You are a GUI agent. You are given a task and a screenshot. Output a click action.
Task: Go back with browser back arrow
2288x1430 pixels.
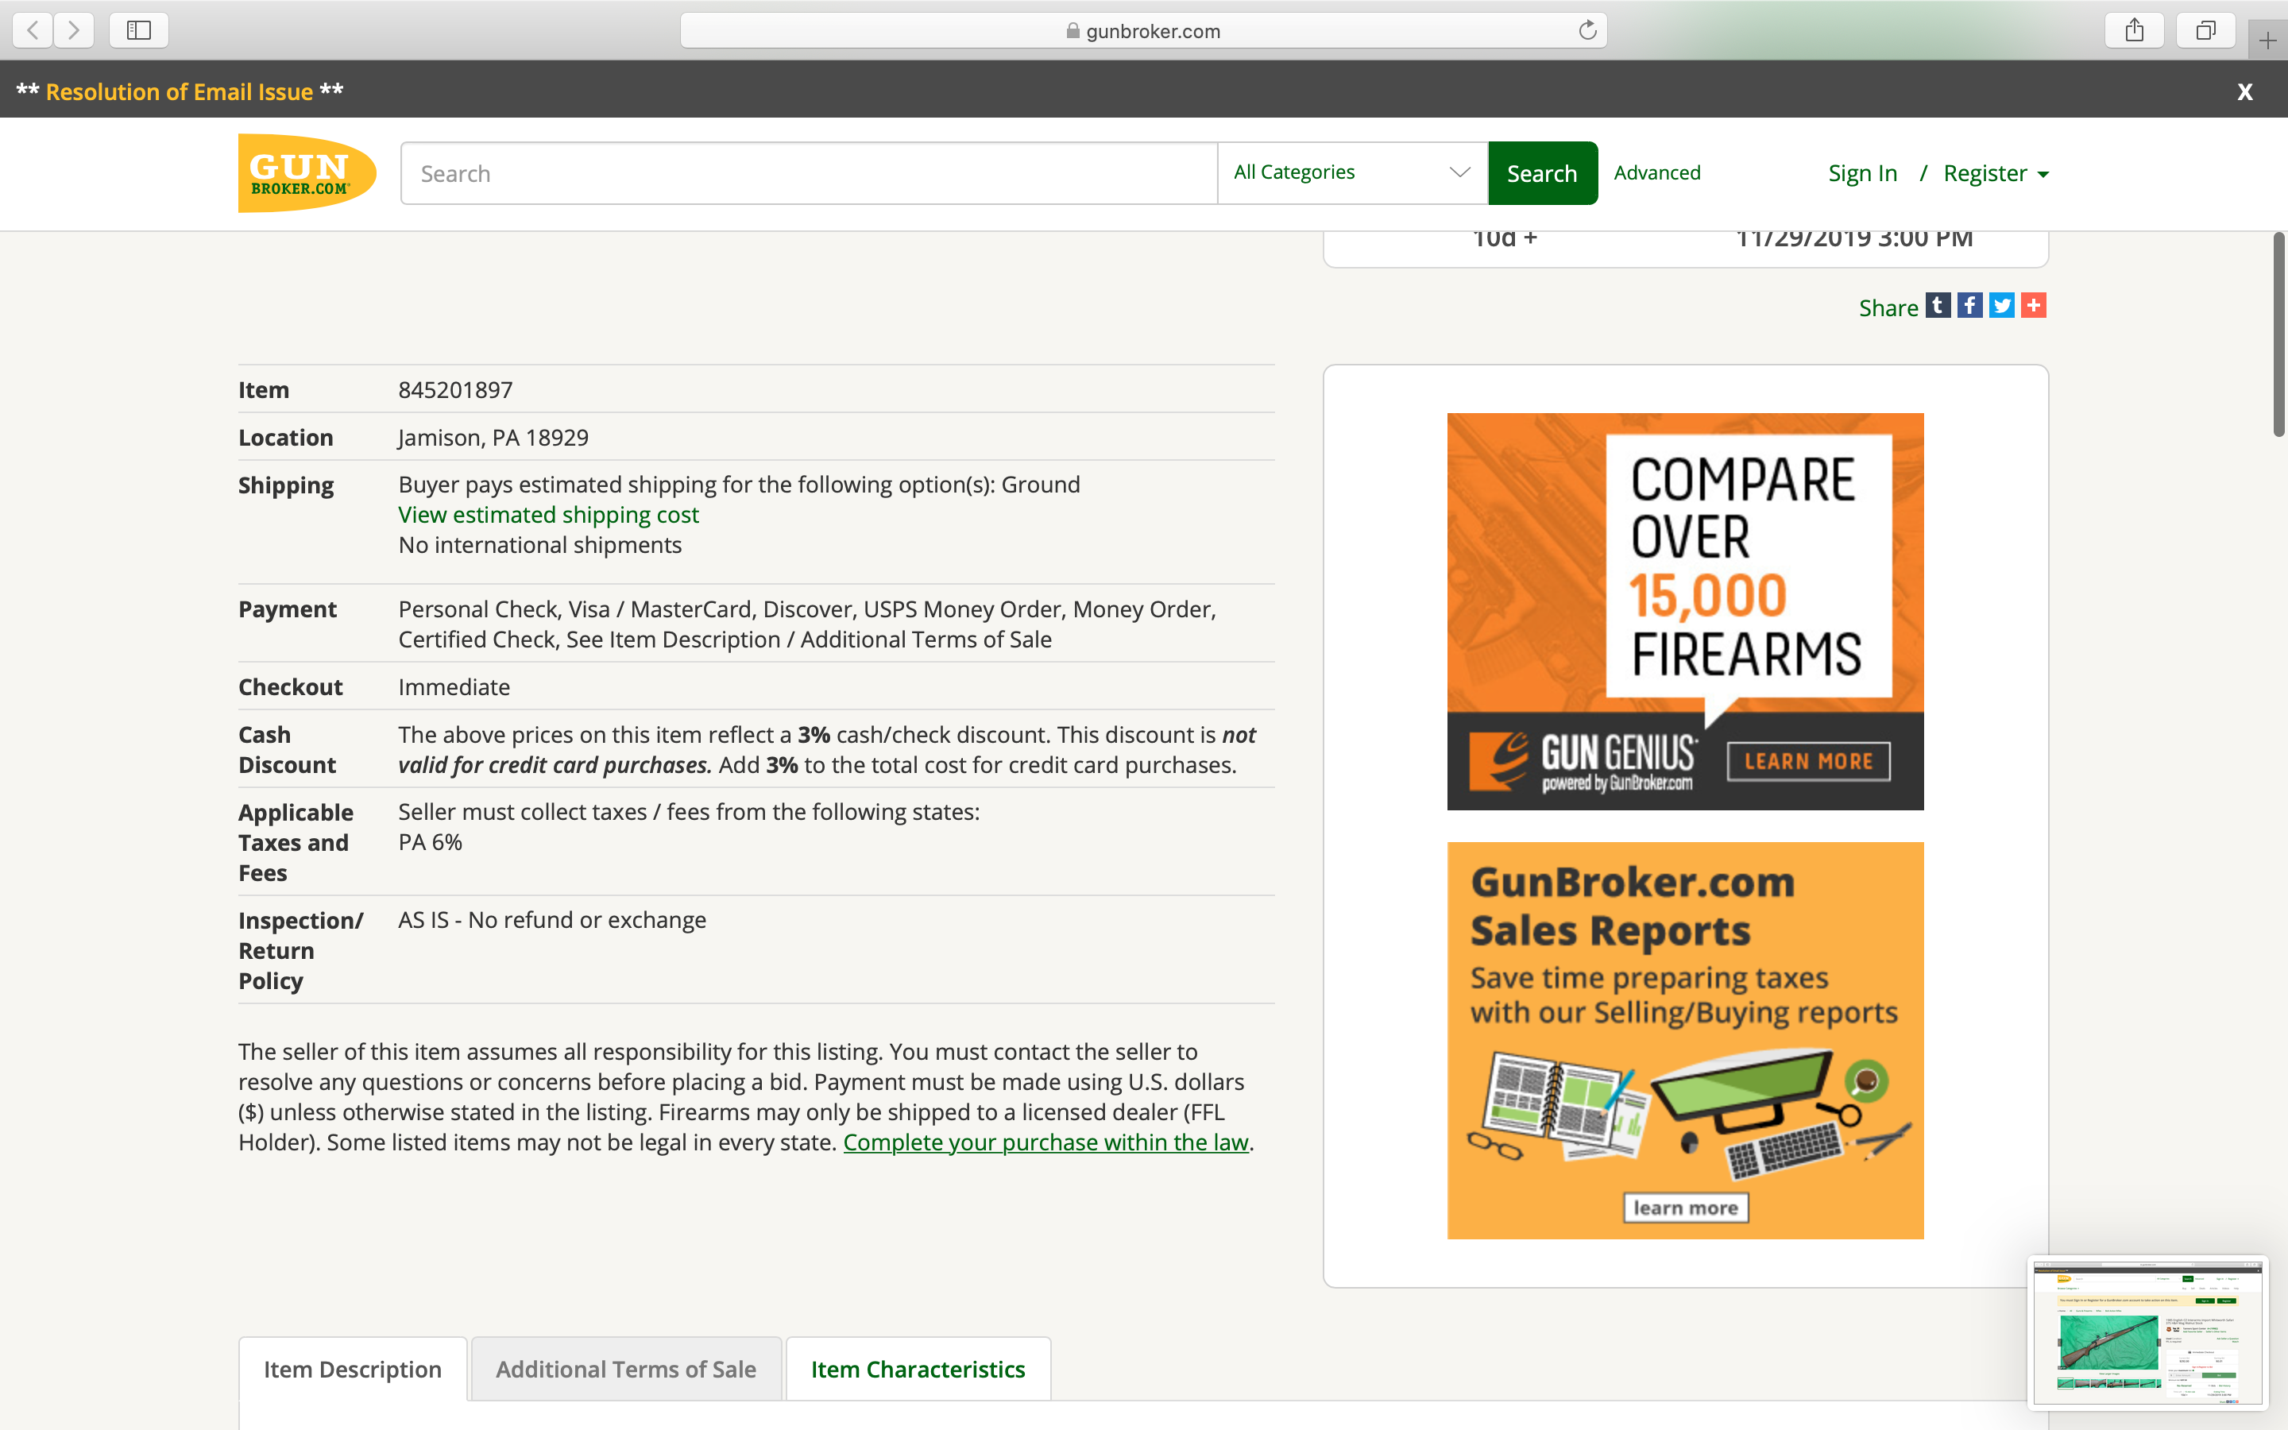(x=33, y=30)
